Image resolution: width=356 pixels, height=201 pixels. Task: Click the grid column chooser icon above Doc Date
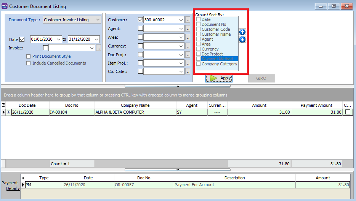tap(3, 105)
